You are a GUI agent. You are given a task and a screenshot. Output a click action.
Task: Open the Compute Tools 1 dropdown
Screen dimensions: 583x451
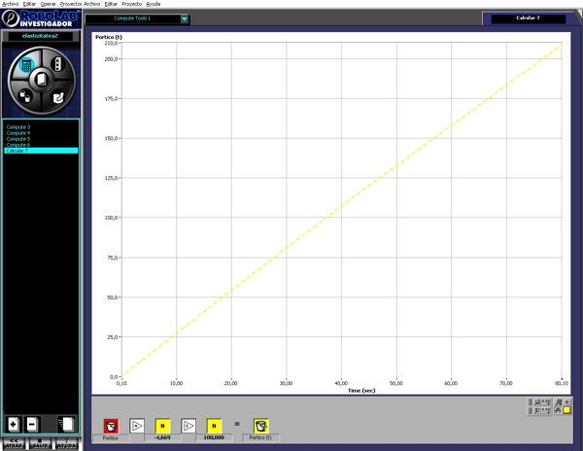coord(185,18)
